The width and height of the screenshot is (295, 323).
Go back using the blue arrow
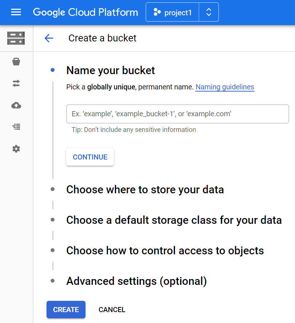pos(49,38)
